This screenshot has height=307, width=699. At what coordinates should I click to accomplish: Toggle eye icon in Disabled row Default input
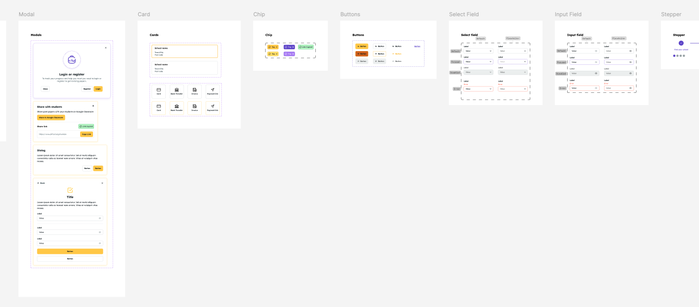[x=596, y=73]
